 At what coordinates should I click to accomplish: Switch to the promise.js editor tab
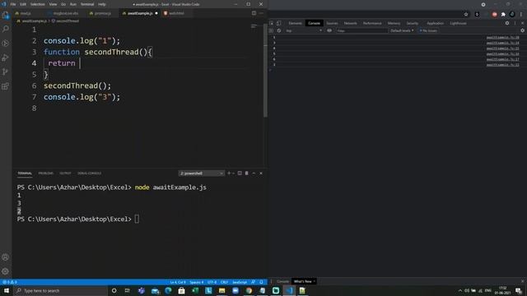pyautogui.click(x=102, y=13)
